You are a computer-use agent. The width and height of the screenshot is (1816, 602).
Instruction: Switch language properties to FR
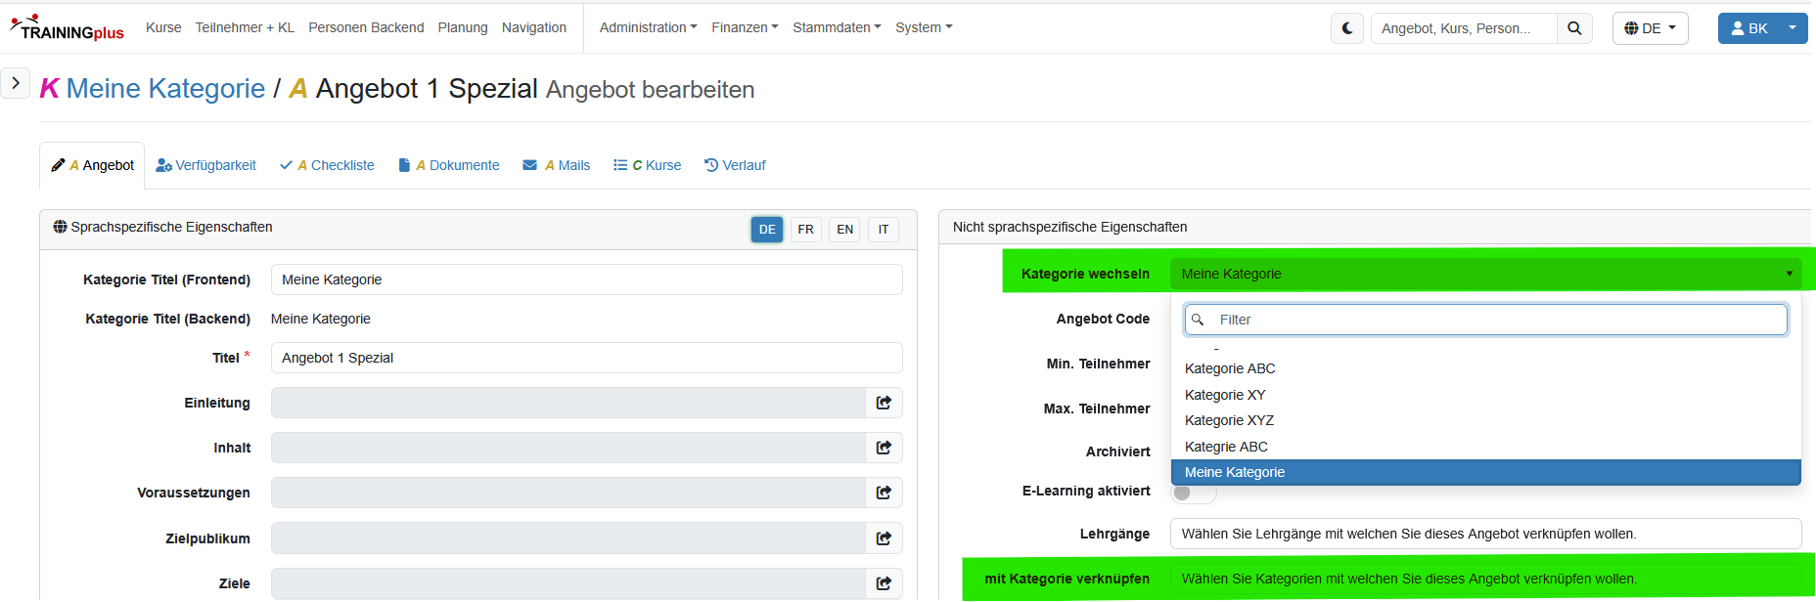(x=805, y=230)
